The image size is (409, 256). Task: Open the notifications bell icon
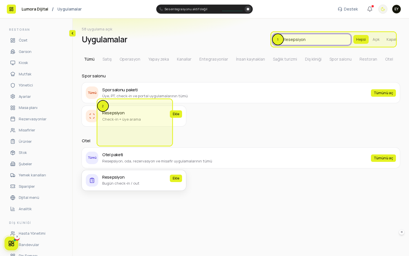[x=370, y=9]
